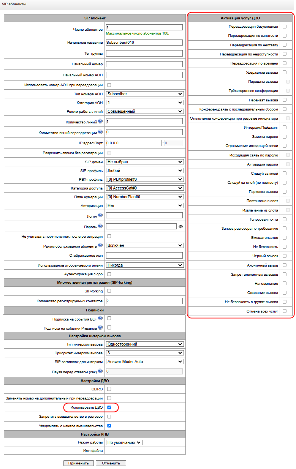Image resolution: width=296 pixels, height=469 pixels.
Task: Enable the SIP-forking checkbox
Action: coord(109,291)
